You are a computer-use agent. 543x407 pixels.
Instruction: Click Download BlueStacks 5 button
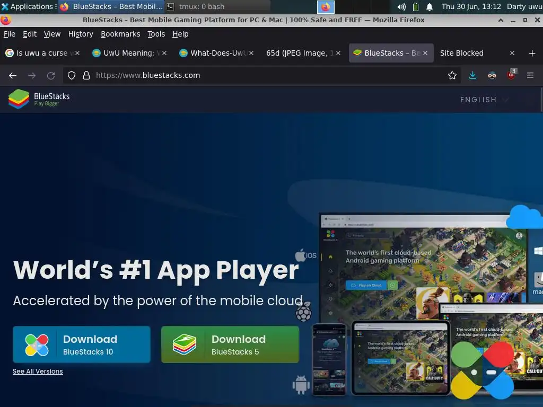230,344
